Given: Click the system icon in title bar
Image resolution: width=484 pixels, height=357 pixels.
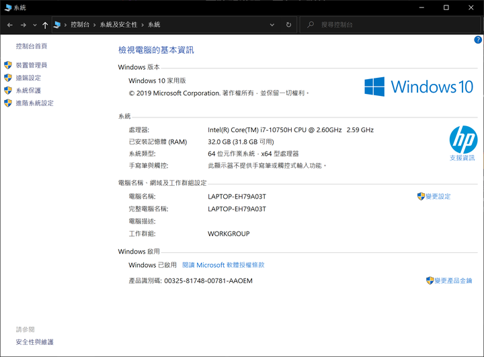Looking at the screenshot, I should [x=8, y=7].
